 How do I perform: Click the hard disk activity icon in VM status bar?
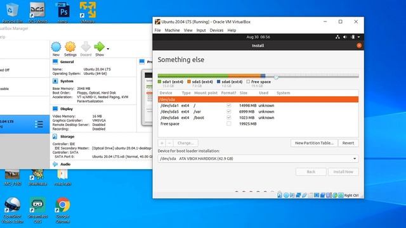(280, 195)
